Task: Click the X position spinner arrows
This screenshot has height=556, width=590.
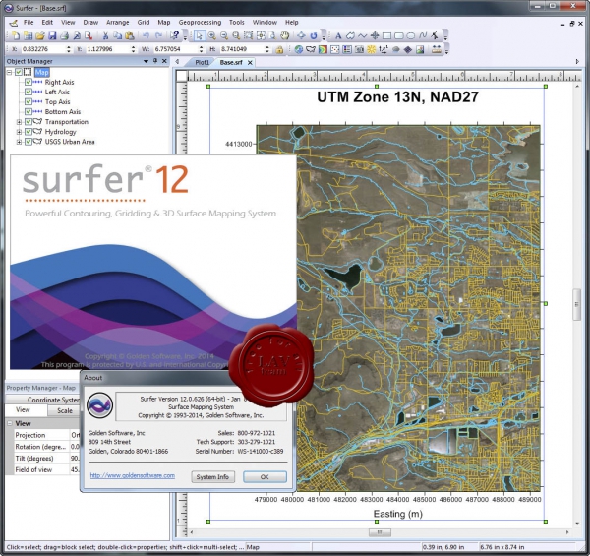Action: [69, 49]
